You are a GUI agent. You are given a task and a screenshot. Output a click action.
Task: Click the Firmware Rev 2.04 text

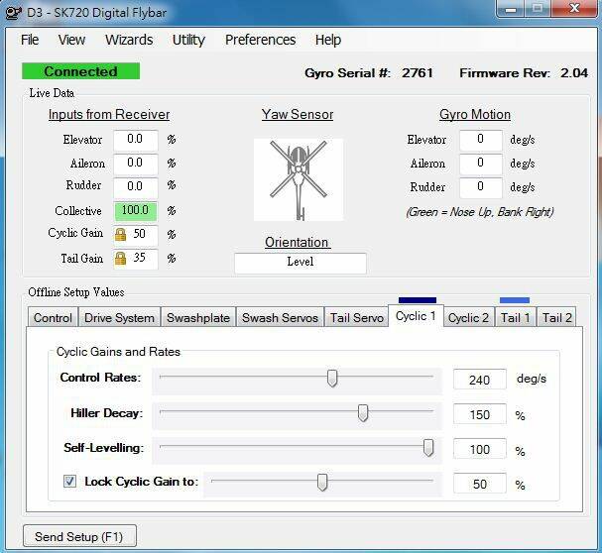click(x=524, y=73)
